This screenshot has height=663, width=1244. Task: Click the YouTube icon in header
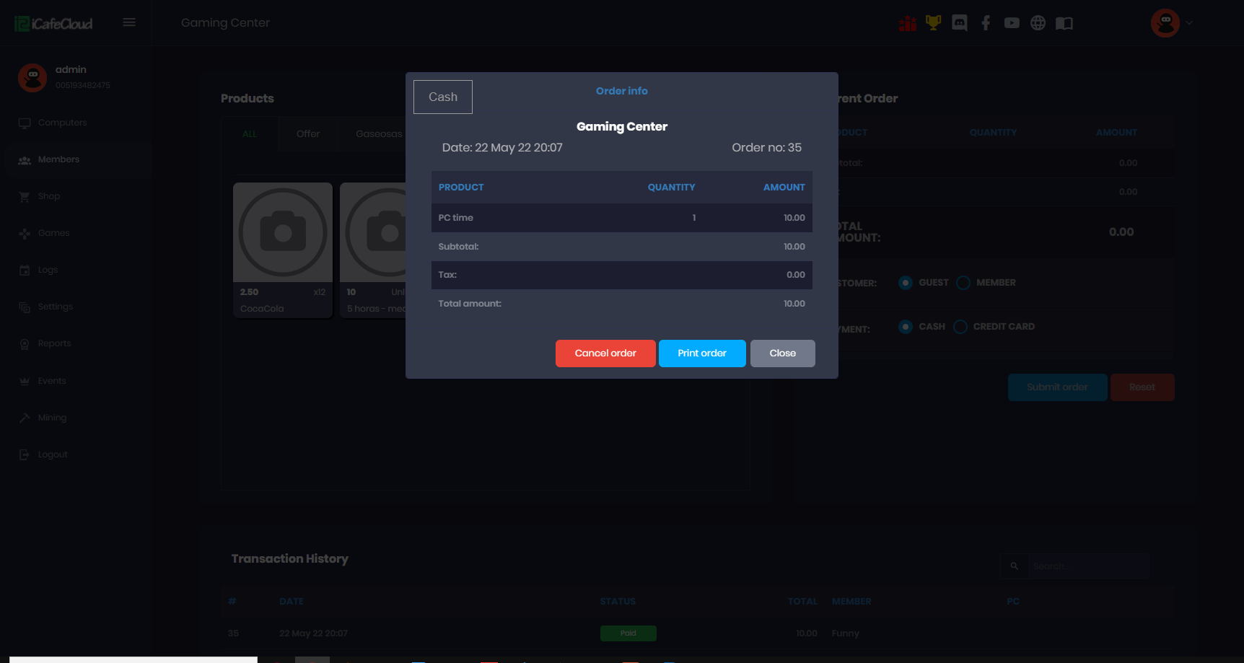click(x=1012, y=23)
